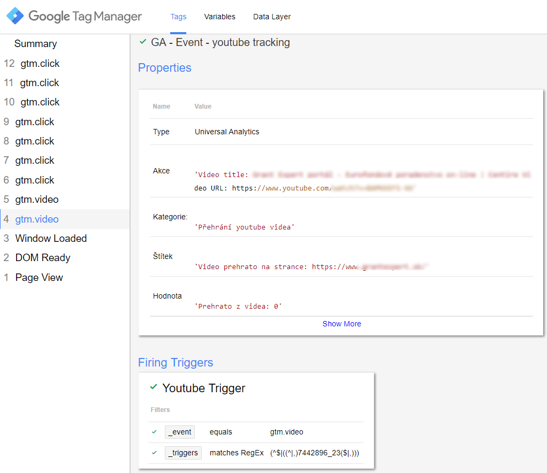Select event 3 Window Loaded
The width and height of the screenshot is (547, 473).
click(65, 238)
